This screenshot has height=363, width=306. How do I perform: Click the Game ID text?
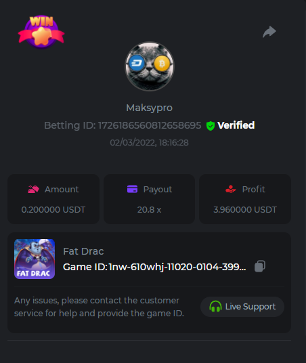tap(154, 267)
